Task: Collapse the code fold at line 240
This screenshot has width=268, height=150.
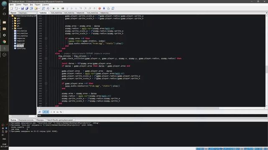Action: point(46,38)
